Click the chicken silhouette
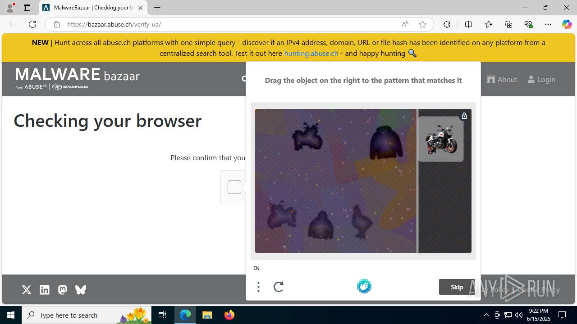Image resolution: width=577 pixels, height=324 pixels. (361, 221)
